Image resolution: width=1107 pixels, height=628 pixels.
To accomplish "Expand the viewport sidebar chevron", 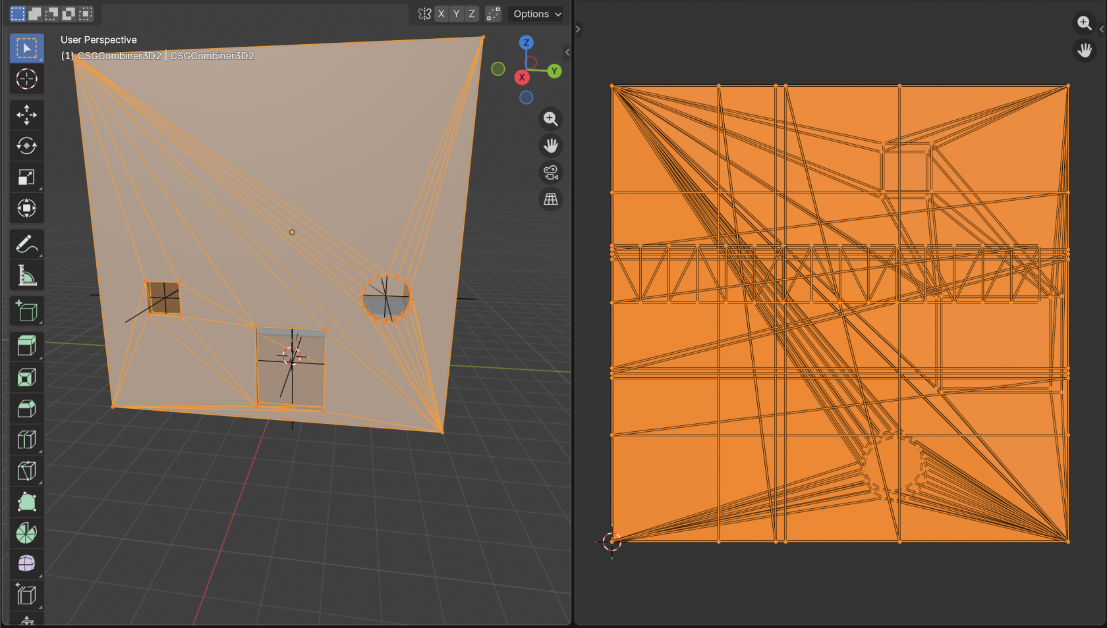I will [566, 53].
